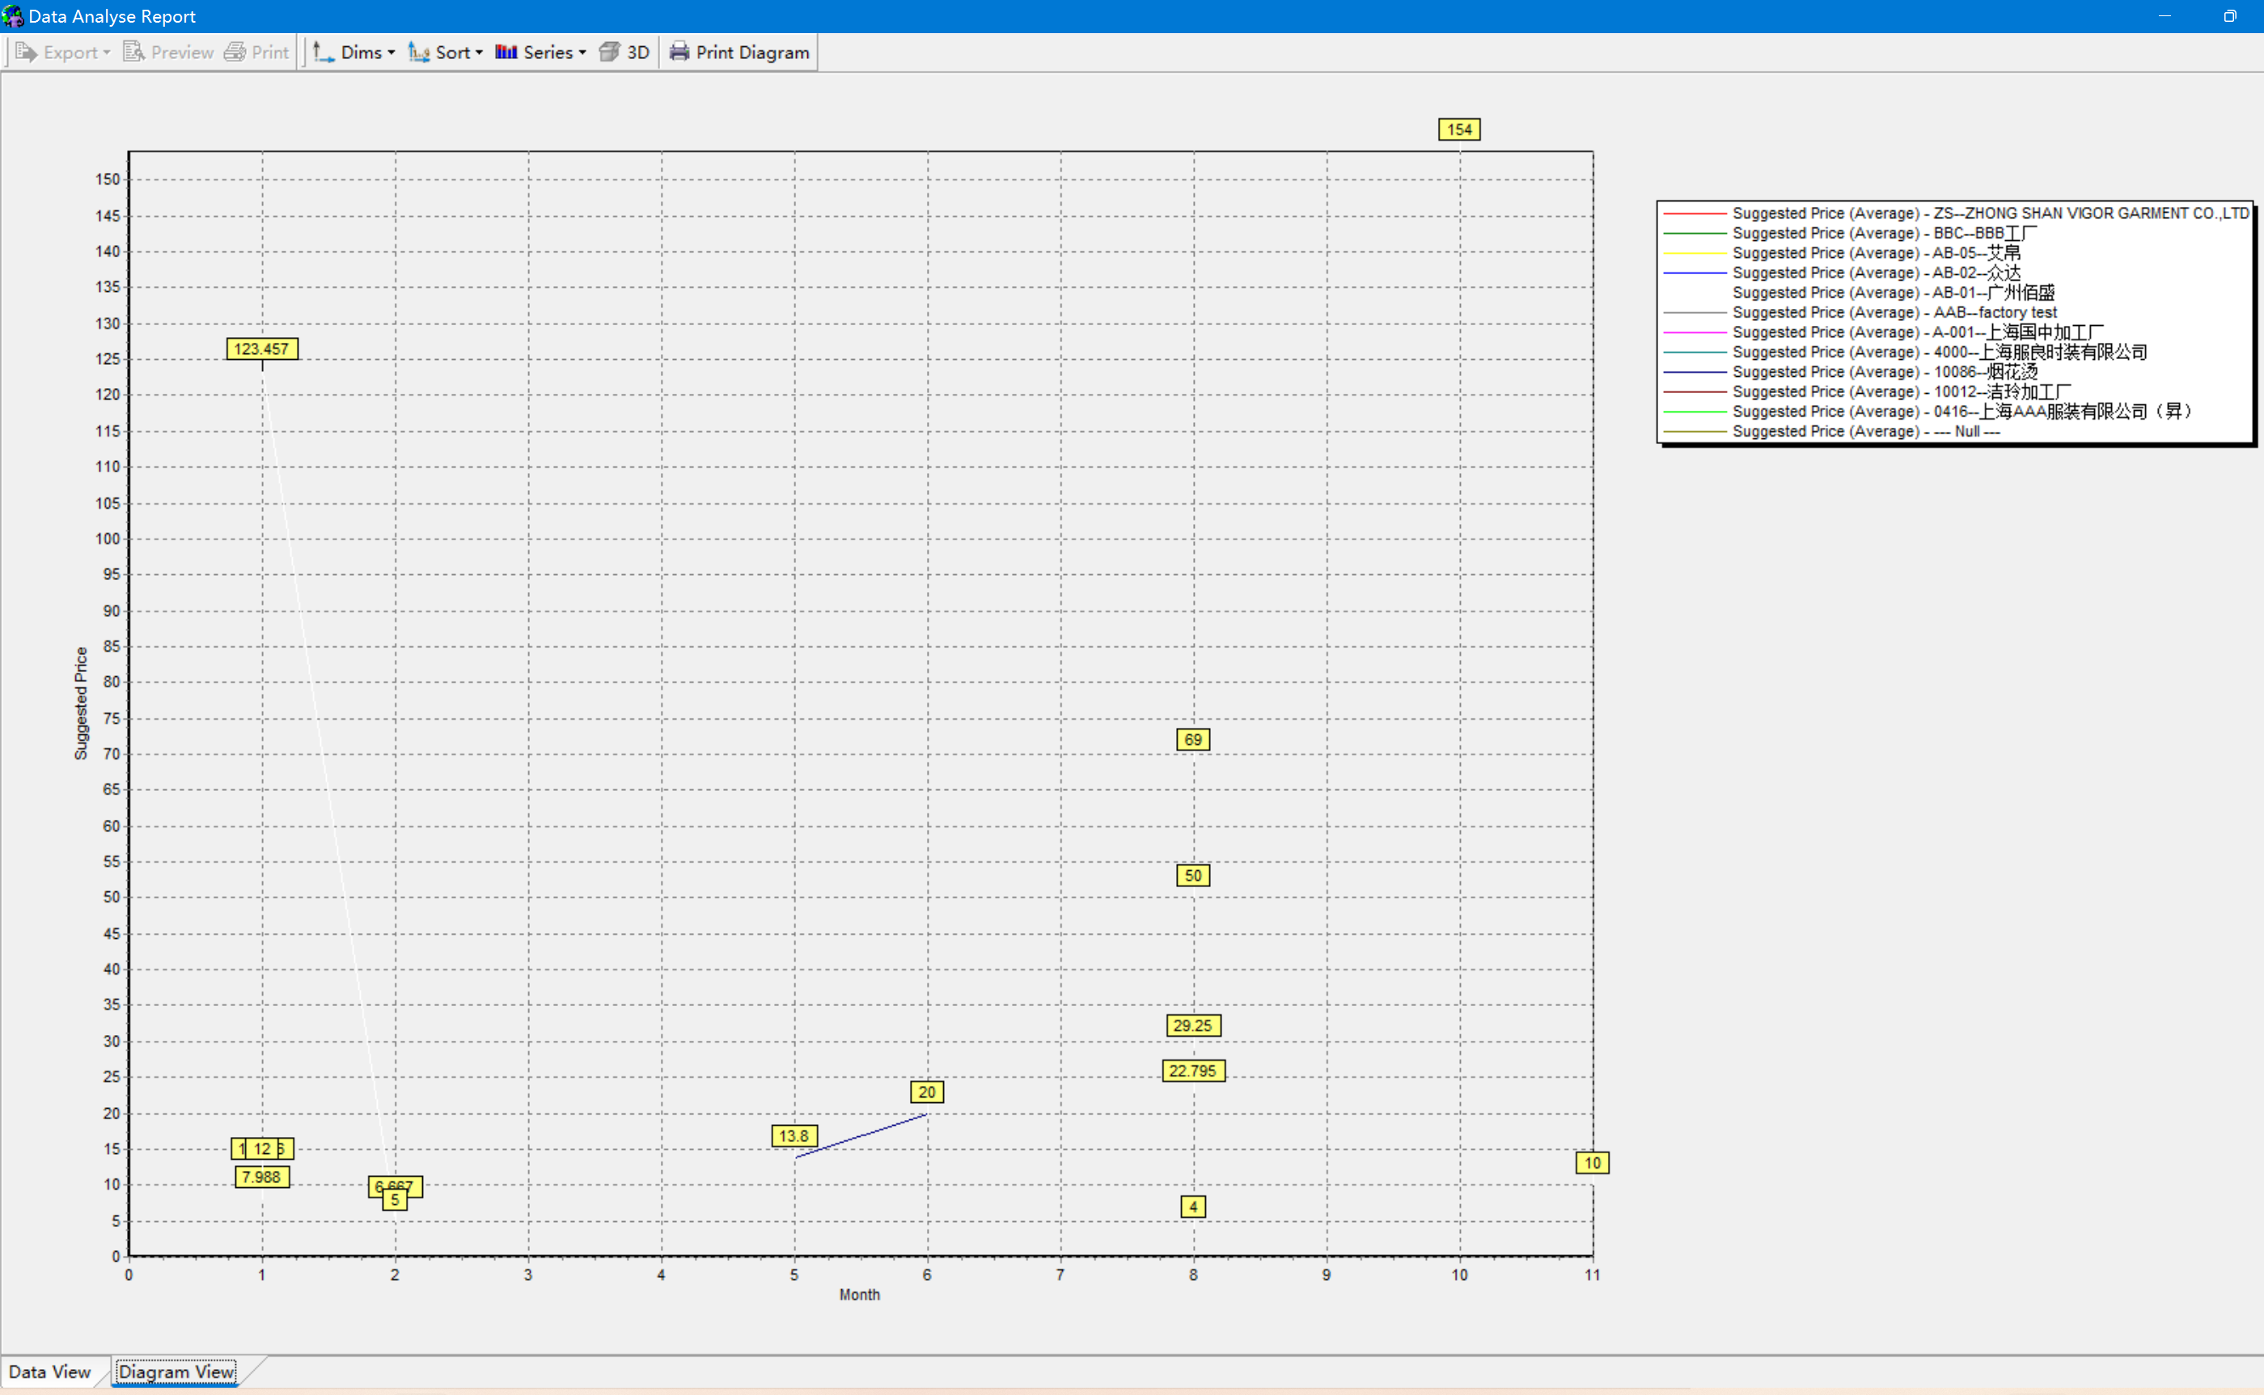
Task: Click the Print Diagram label
Action: [x=753, y=53]
